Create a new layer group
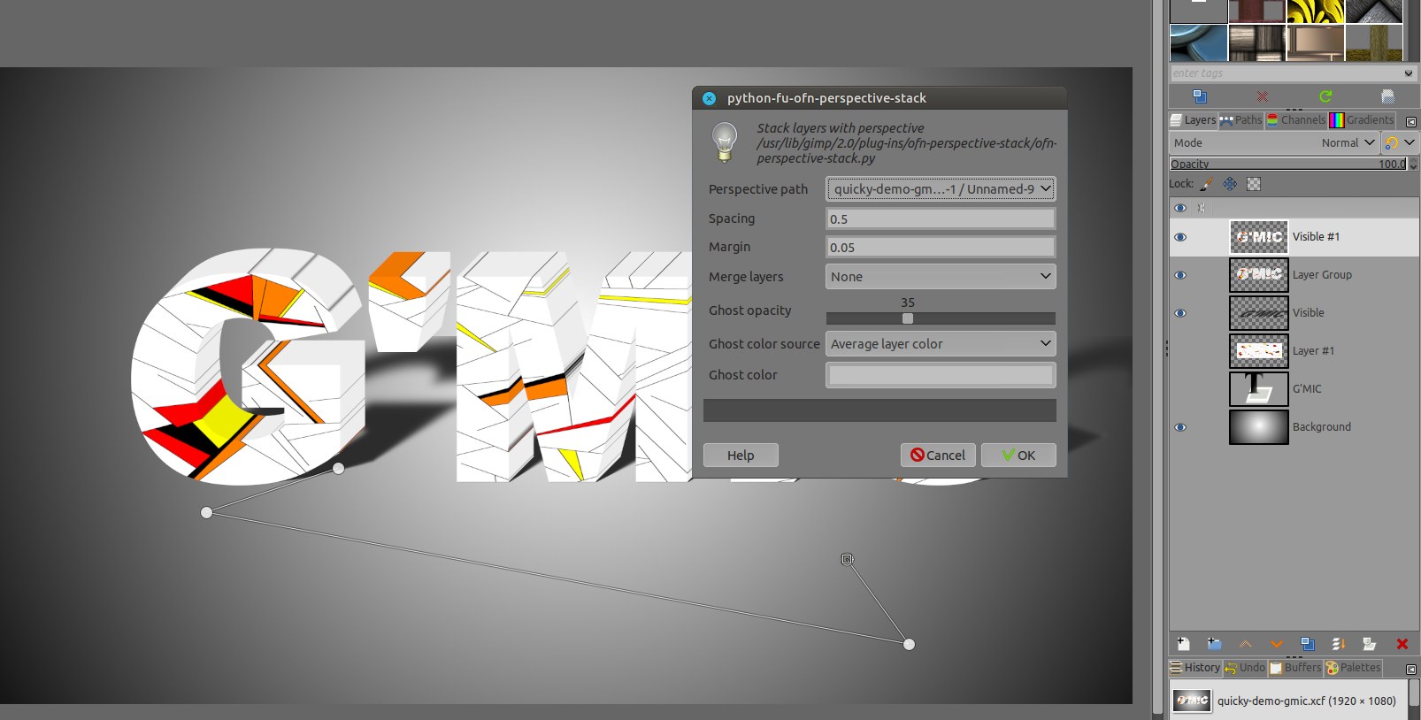 [x=1214, y=644]
